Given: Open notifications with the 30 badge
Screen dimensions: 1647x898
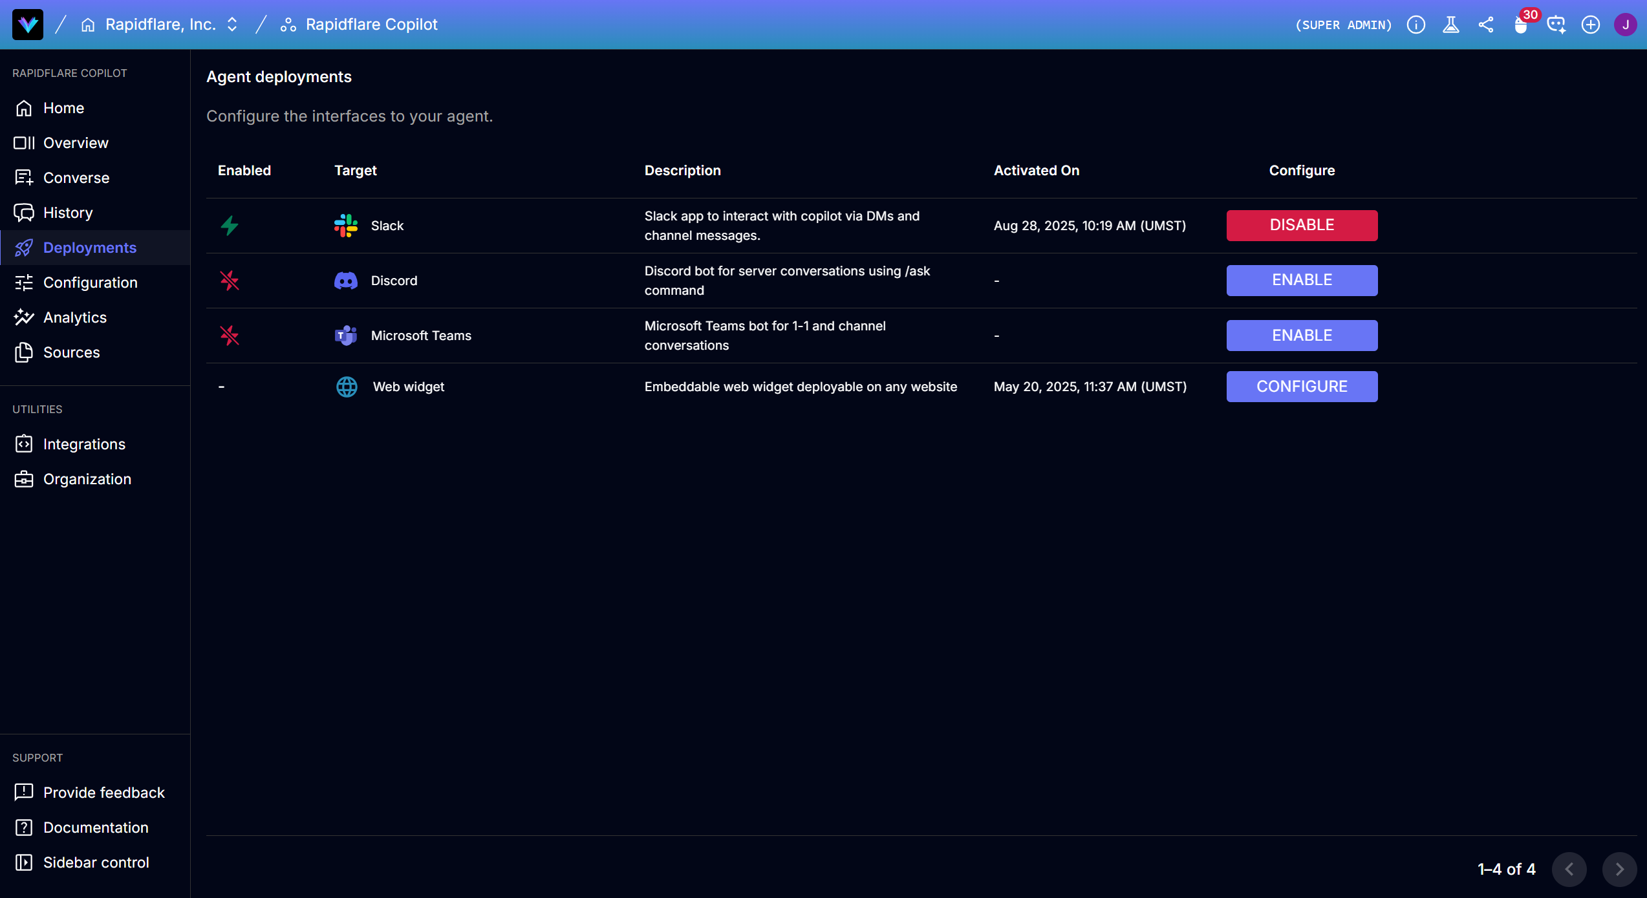Looking at the screenshot, I should (1521, 25).
